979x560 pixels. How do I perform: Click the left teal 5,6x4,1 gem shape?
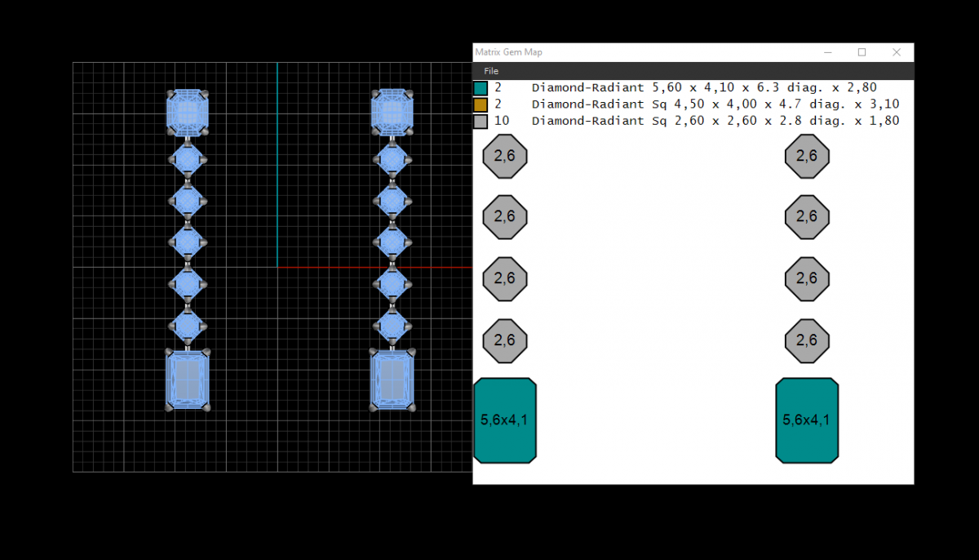click(505, 420)
